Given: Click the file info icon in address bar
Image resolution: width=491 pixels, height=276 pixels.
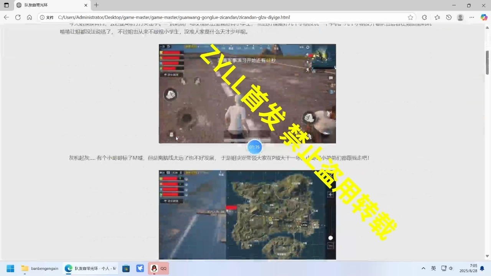Looking at the screenshot, I should [47, 17].
